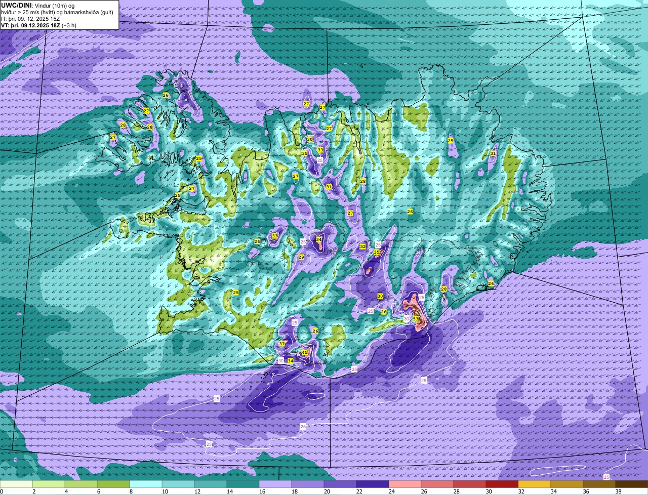This screenshot has height=495, width=648.
Task: Click the 'hámarkshviða (gult)' legend description text
Action: pyautogui.click(x=89, y=12)
